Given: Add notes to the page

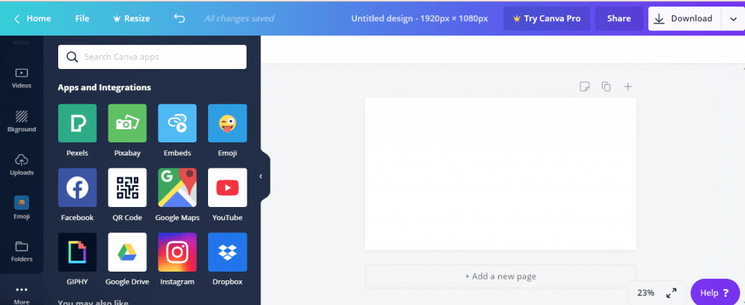Looking at the screenshot, I should coord(584,86).
